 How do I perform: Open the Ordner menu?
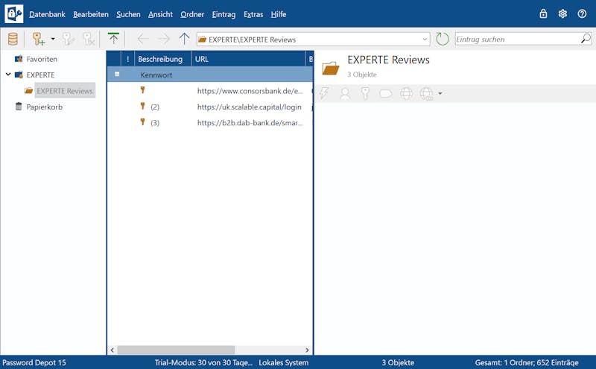pos(192,14)
